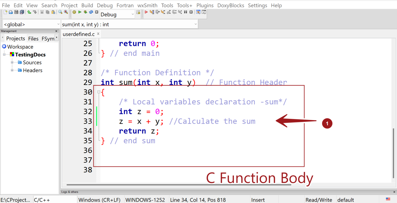The image size is (397, 203).
Task: Click the Undo green arrow icon
Action: (29, 12)
